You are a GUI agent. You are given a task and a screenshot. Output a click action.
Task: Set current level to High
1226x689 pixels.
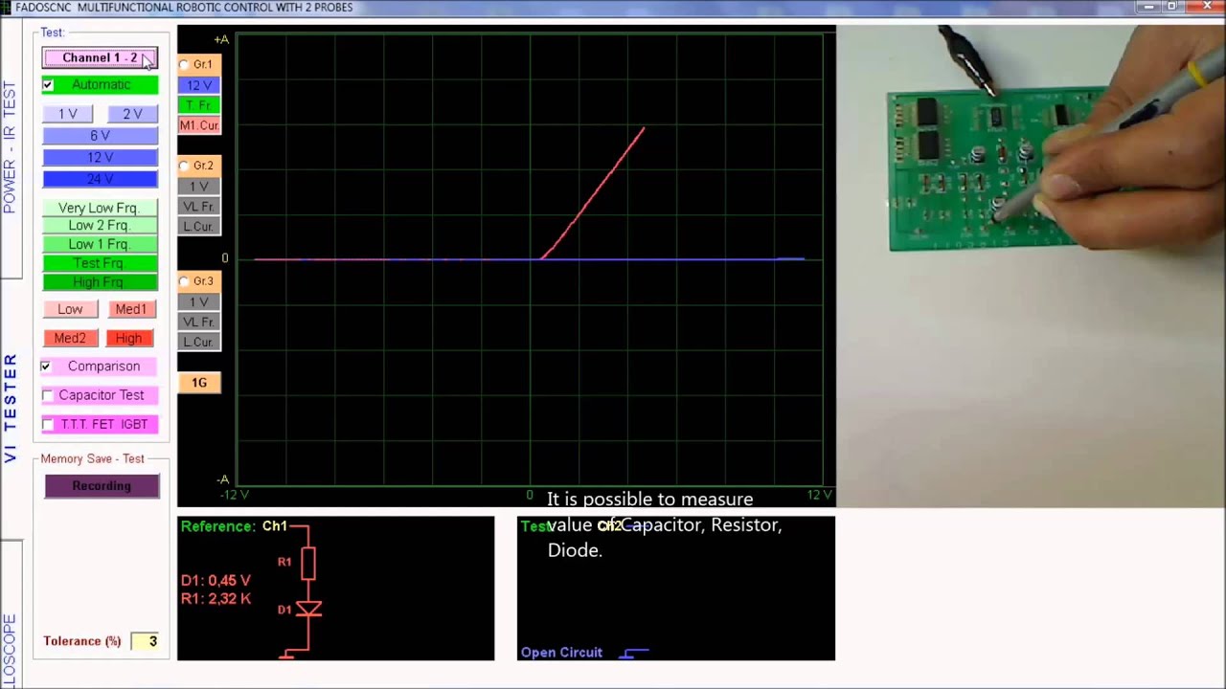[x=128, y=338]
